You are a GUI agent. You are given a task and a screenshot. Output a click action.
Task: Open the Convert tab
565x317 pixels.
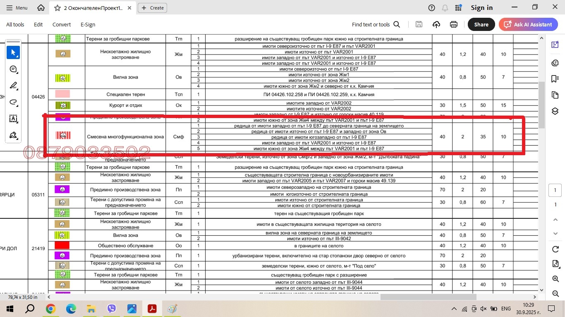[61, 24]
